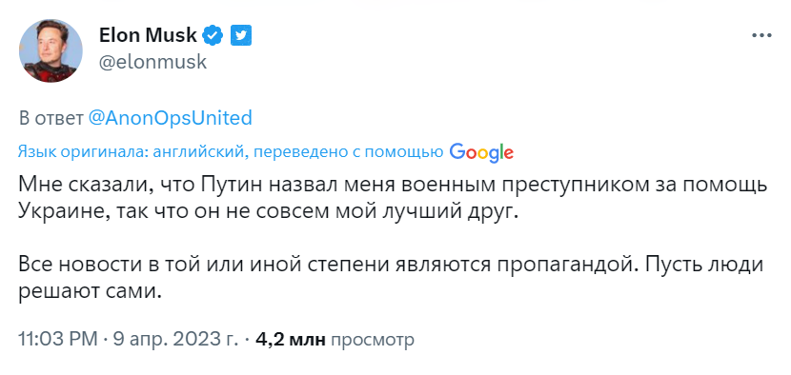Open Elon Musk's profile avatar picture
This screenshot has height=375, width=791.
point(51,50)
